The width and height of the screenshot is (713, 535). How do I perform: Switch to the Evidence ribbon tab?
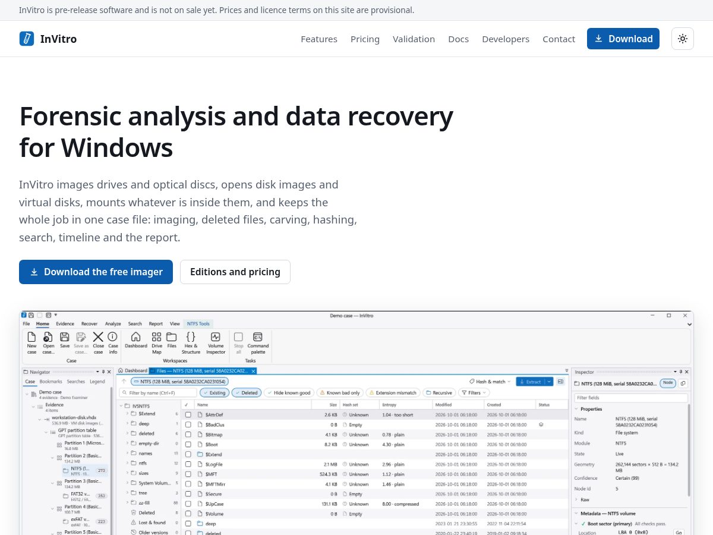pos(65,324)
